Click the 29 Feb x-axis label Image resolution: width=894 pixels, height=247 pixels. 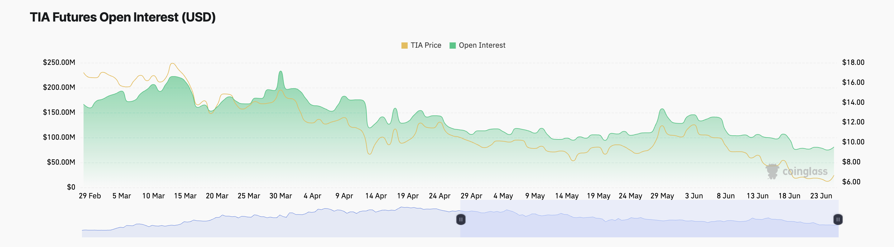pos(90,196)
